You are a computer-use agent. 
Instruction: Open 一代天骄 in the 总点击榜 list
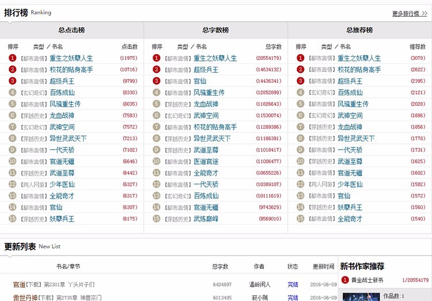[x=62, y=150]
